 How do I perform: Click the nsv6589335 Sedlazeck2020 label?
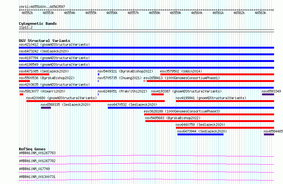pos(66,105)
